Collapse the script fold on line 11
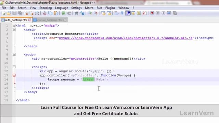 click(14, 67)
